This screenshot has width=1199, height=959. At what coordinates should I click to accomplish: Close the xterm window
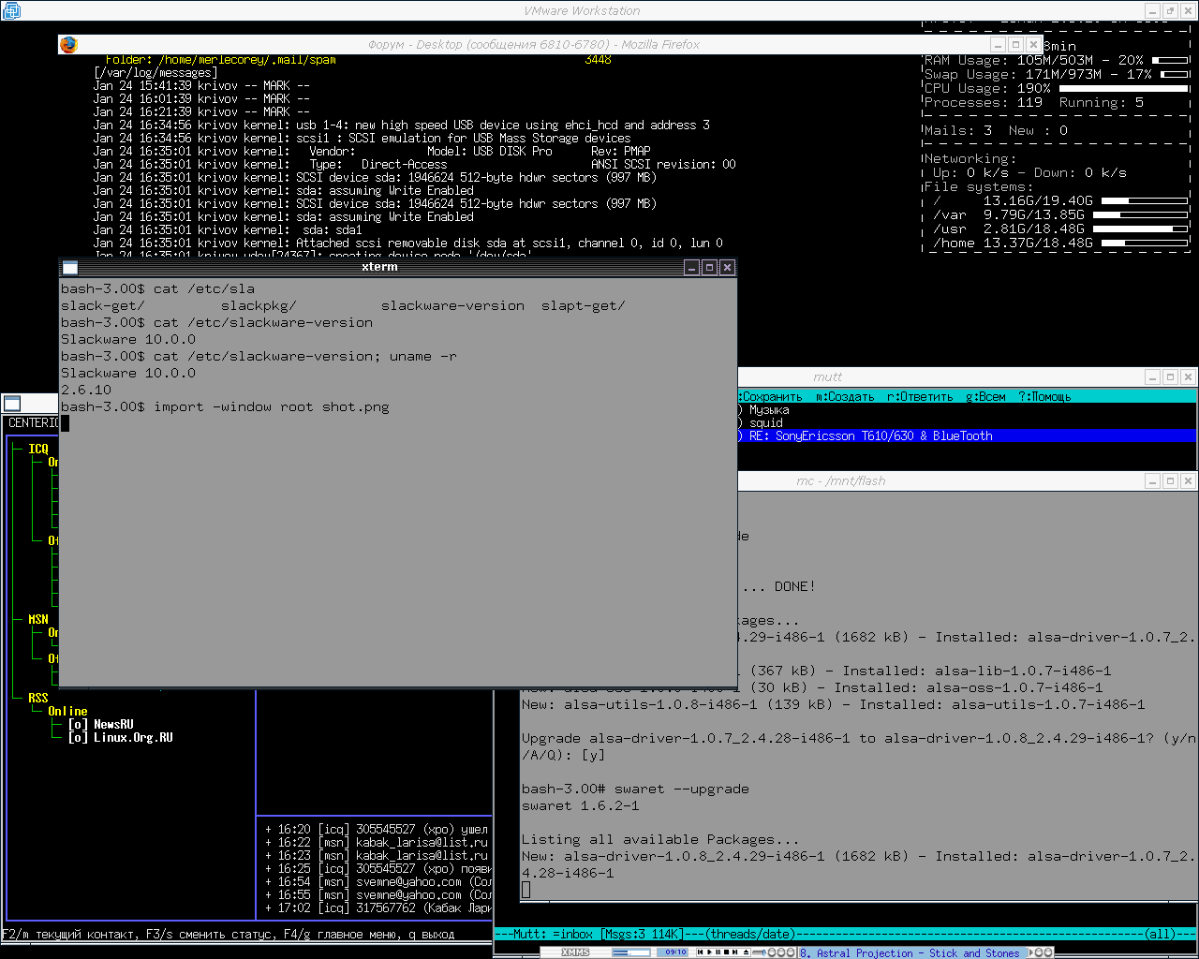(727, 268)
